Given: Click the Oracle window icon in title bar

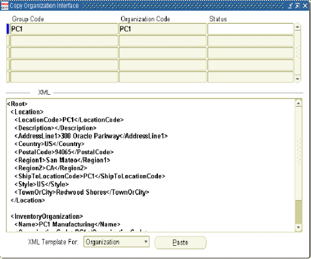Looking at the screenshot, I should (x=4, y=6).
